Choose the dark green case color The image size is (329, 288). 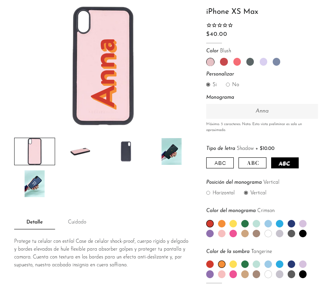(x=250, y=62)
